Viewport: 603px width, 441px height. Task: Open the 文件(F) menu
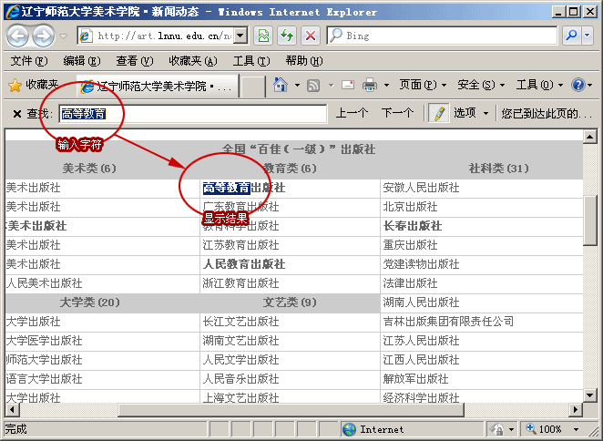click(28, 61)
